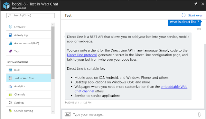Restart conversation with Start over
Image resolution: width=206 pixels, height=119 pixels.
tap(192, 15)
